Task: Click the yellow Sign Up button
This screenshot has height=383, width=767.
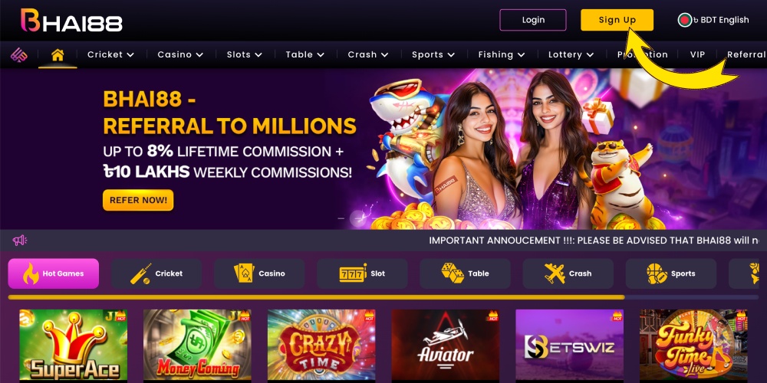Action: [617, 20]
